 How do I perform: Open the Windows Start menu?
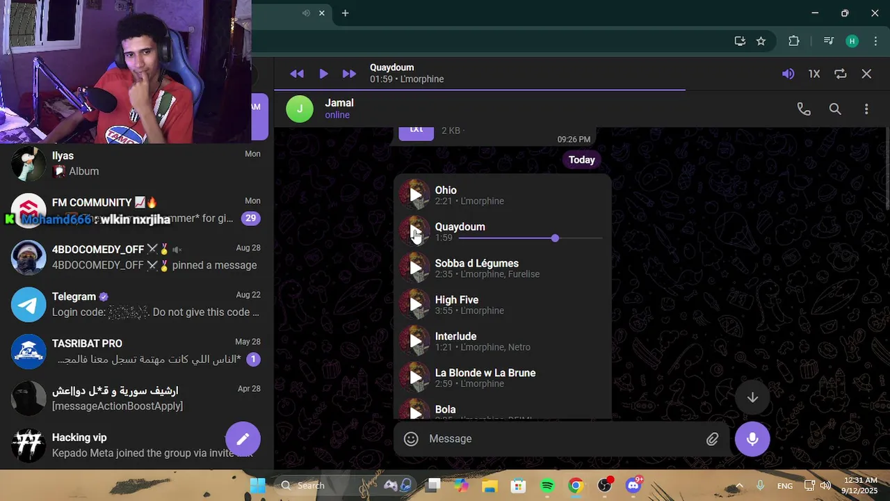tap(257, 486)
